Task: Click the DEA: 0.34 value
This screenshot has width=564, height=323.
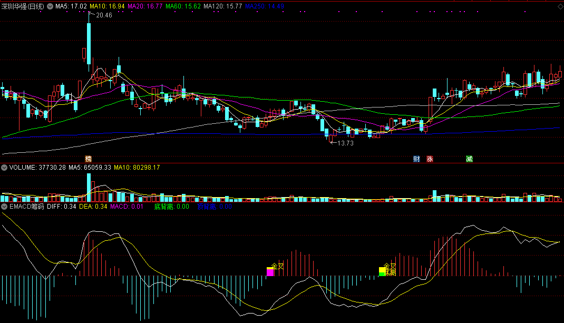Action: point(93,207)
